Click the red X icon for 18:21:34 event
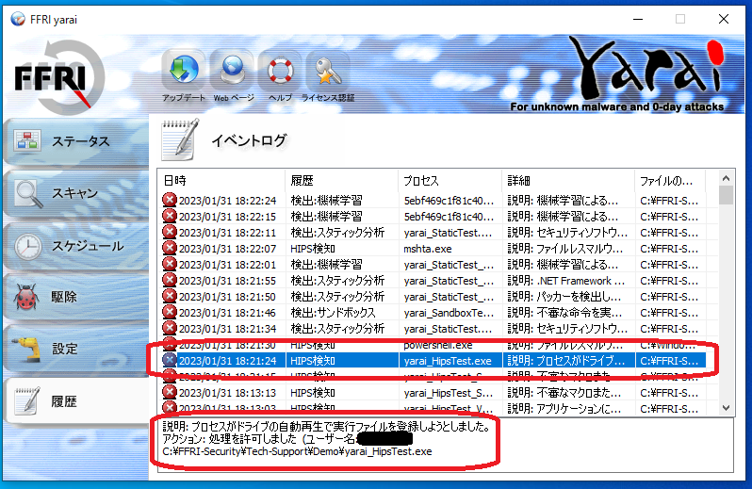 click(170, 329)
